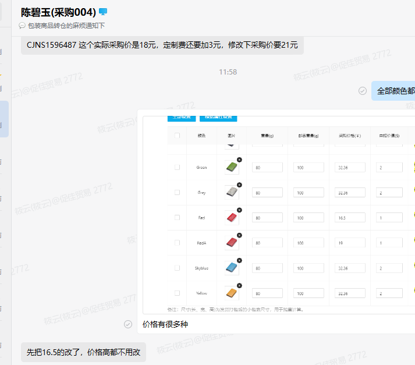The image size is (415, 365).
Task: Check the Green row checkbox
Action: coord(177,167)
